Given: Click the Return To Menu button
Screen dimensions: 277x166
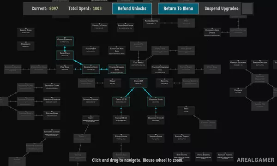Looking at the screenshot, I should click(x=178, y=8).
